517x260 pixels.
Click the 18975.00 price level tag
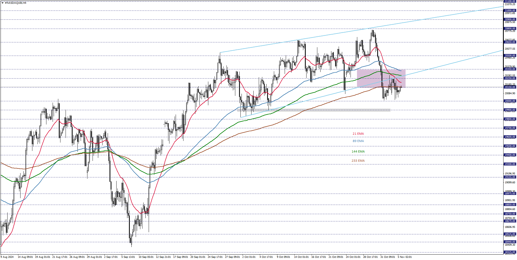click(510, 194)
